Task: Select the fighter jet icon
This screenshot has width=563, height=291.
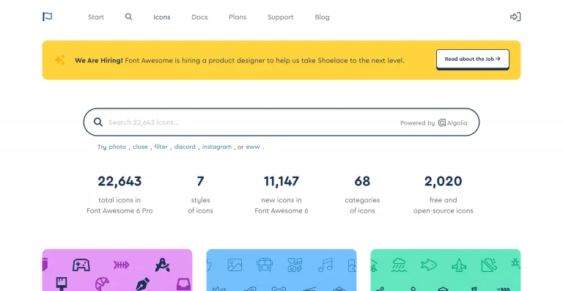Action: 459,265
